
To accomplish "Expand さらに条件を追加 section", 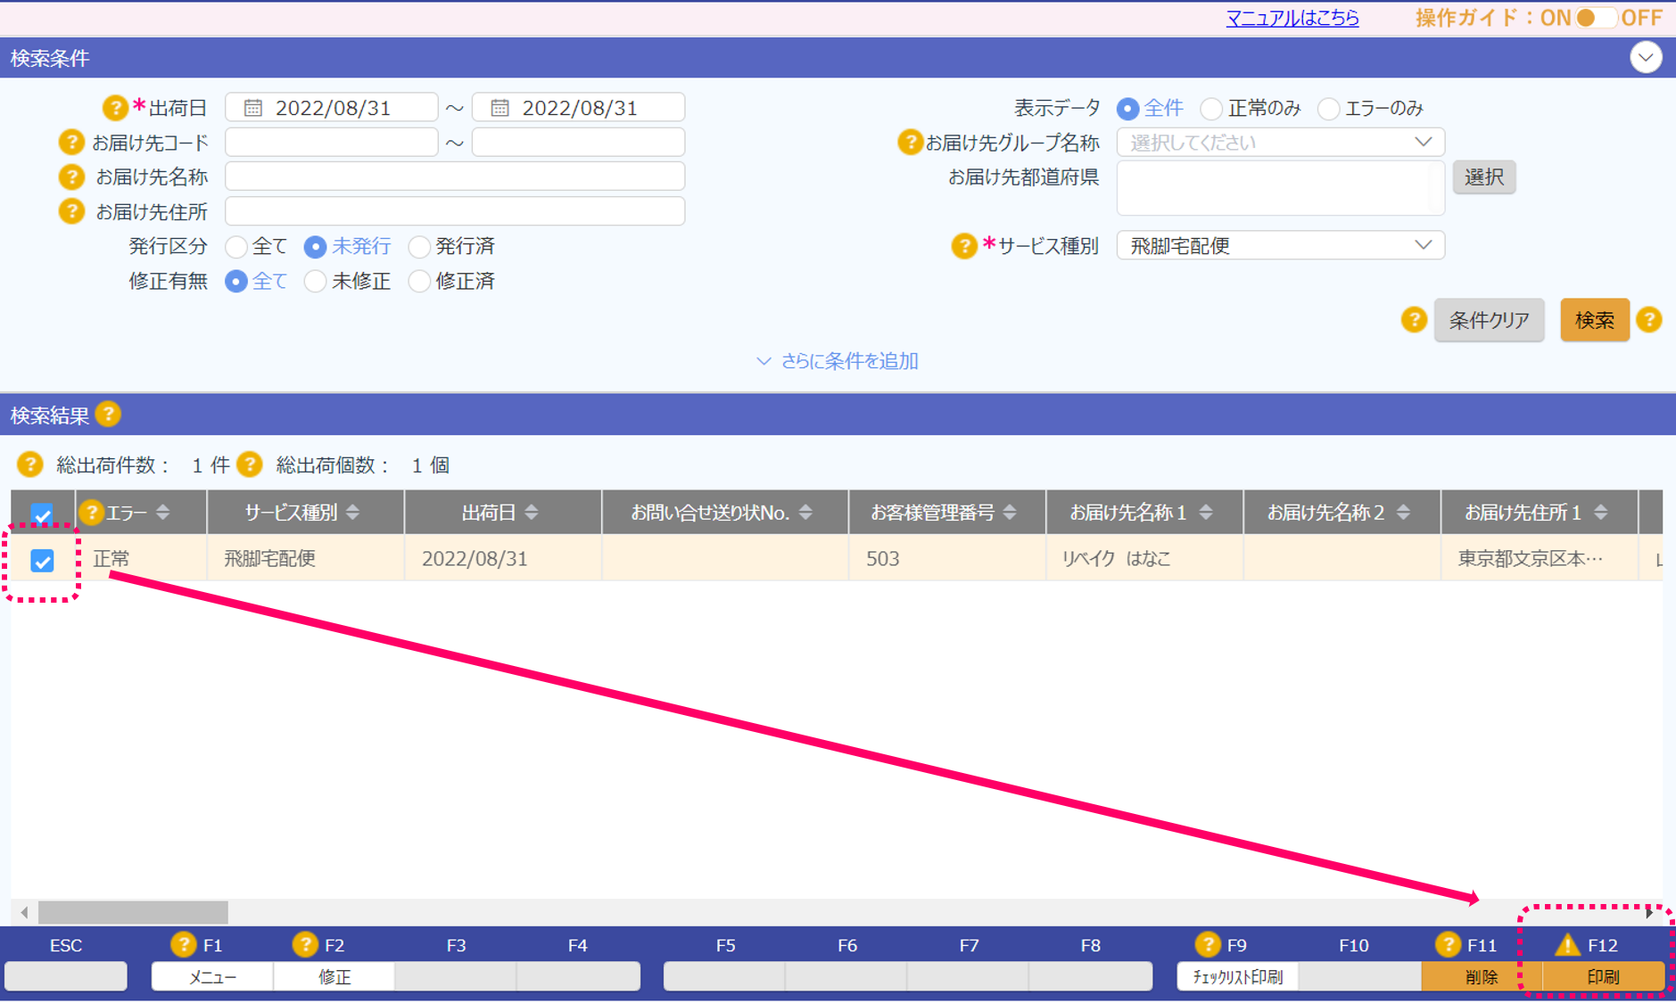I will coord(838,361).
